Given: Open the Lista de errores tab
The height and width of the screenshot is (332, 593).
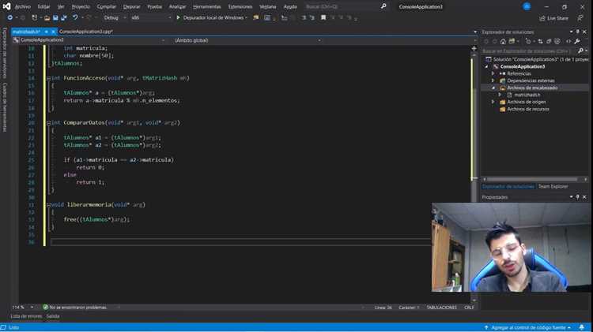Looking at the screenshot, I should [x=26, y=316].
